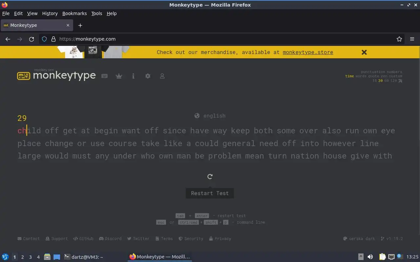This screenshot has height=262, width=420.
Task: Open the Terms footer link
Action: [x=164, y=239]
